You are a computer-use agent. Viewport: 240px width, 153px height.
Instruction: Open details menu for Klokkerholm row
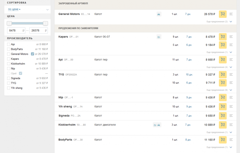[231, 125]
